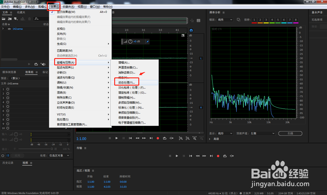Open file folder icon in Files panel

pos(4,19)
